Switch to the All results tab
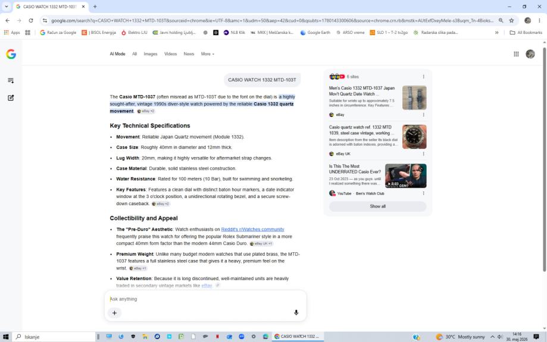 point(135,54)
